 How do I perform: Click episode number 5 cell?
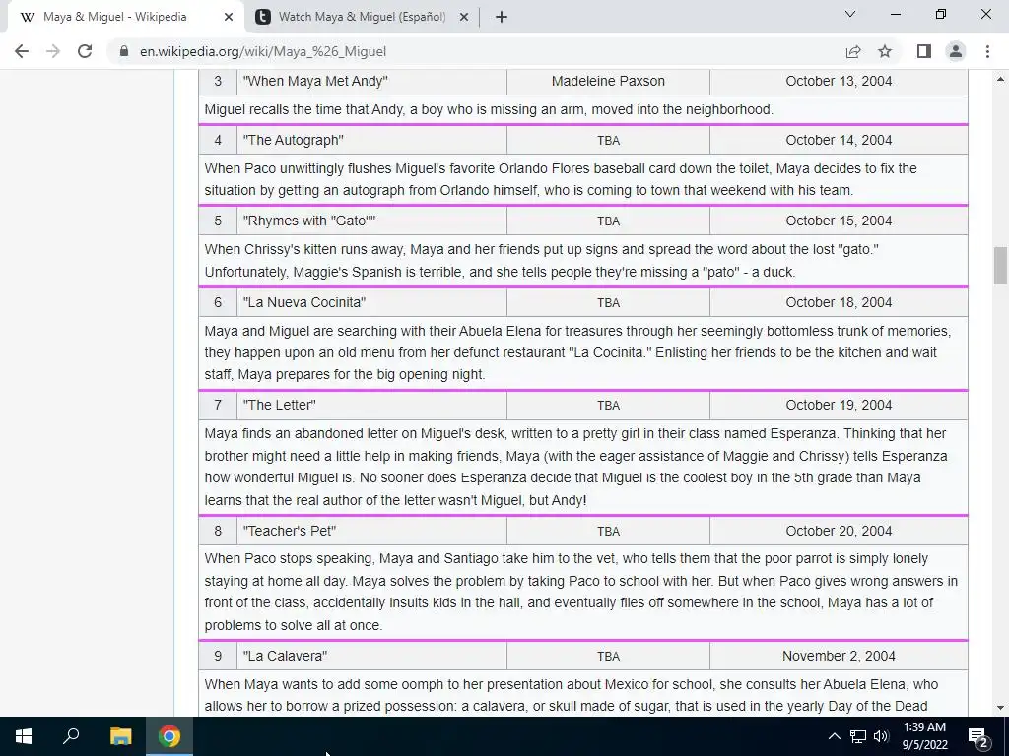tap(218, 221)
